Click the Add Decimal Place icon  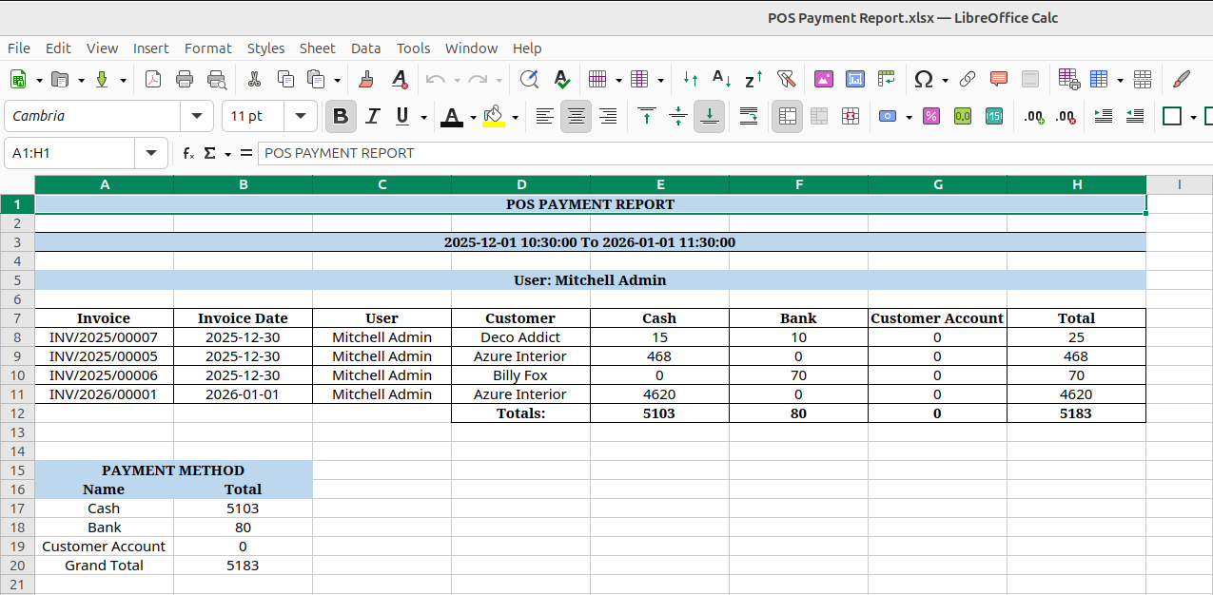click(1033, 116)
